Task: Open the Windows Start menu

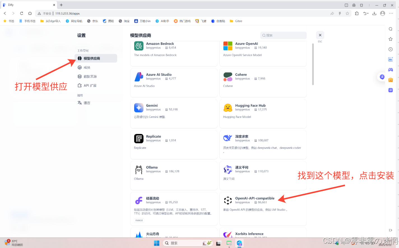Action: tap(157, 243)
